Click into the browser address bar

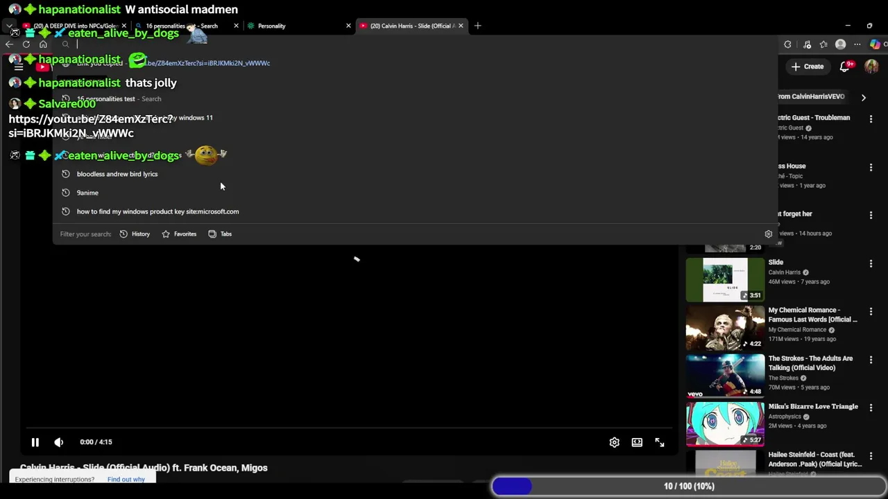click(x=416, y=44)
